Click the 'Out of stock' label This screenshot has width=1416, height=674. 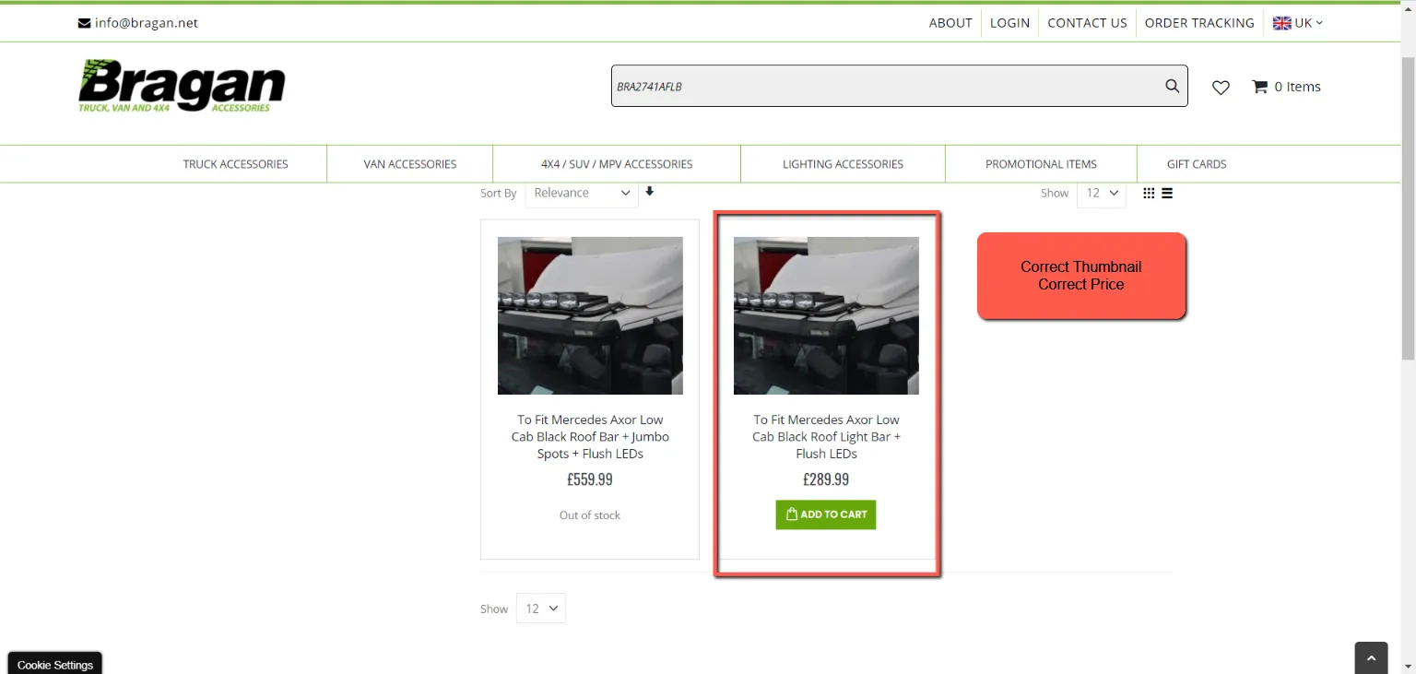pyautogui.click(x=590, y=515)
